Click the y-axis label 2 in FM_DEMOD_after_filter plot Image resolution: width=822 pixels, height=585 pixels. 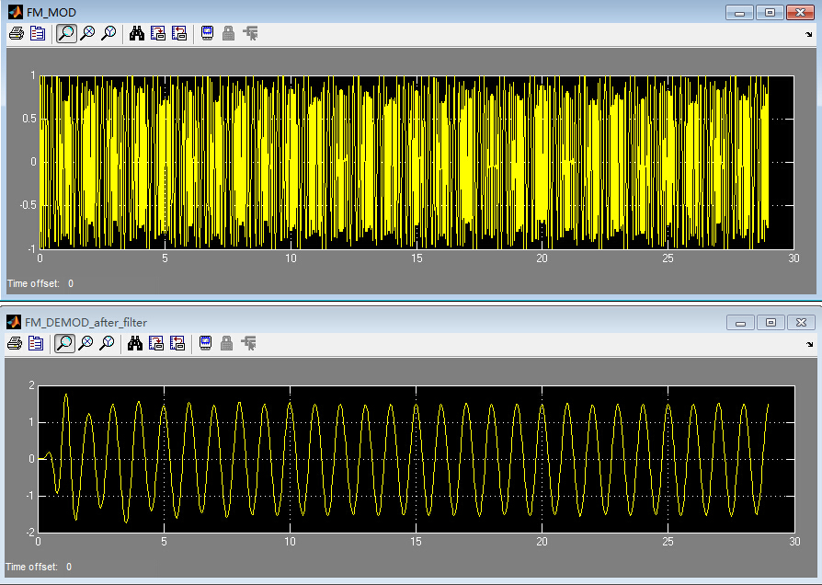pos(31,385)
